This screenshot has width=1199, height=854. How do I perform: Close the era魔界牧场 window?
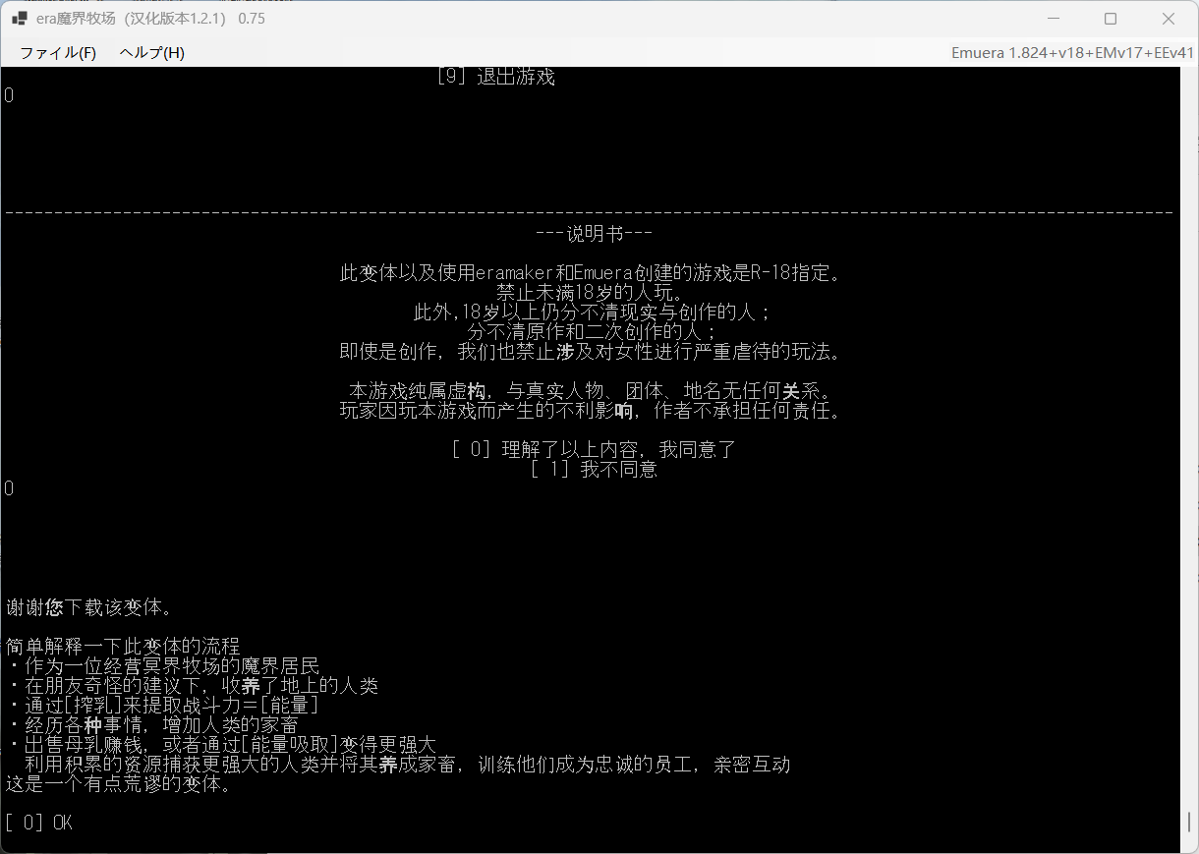pyautogui.click(x=1169, y=19)
